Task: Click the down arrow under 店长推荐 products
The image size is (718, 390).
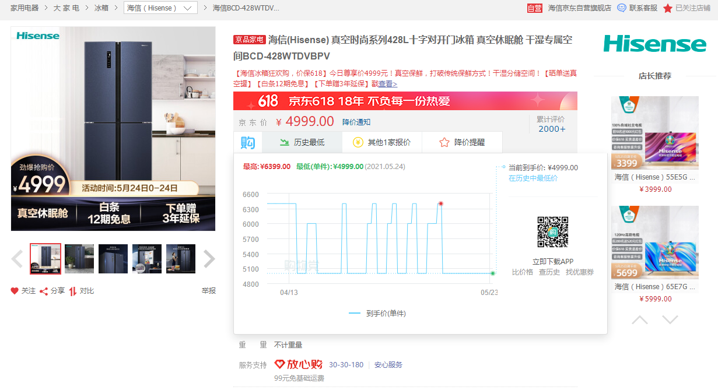Action: (x=670, y=319)
